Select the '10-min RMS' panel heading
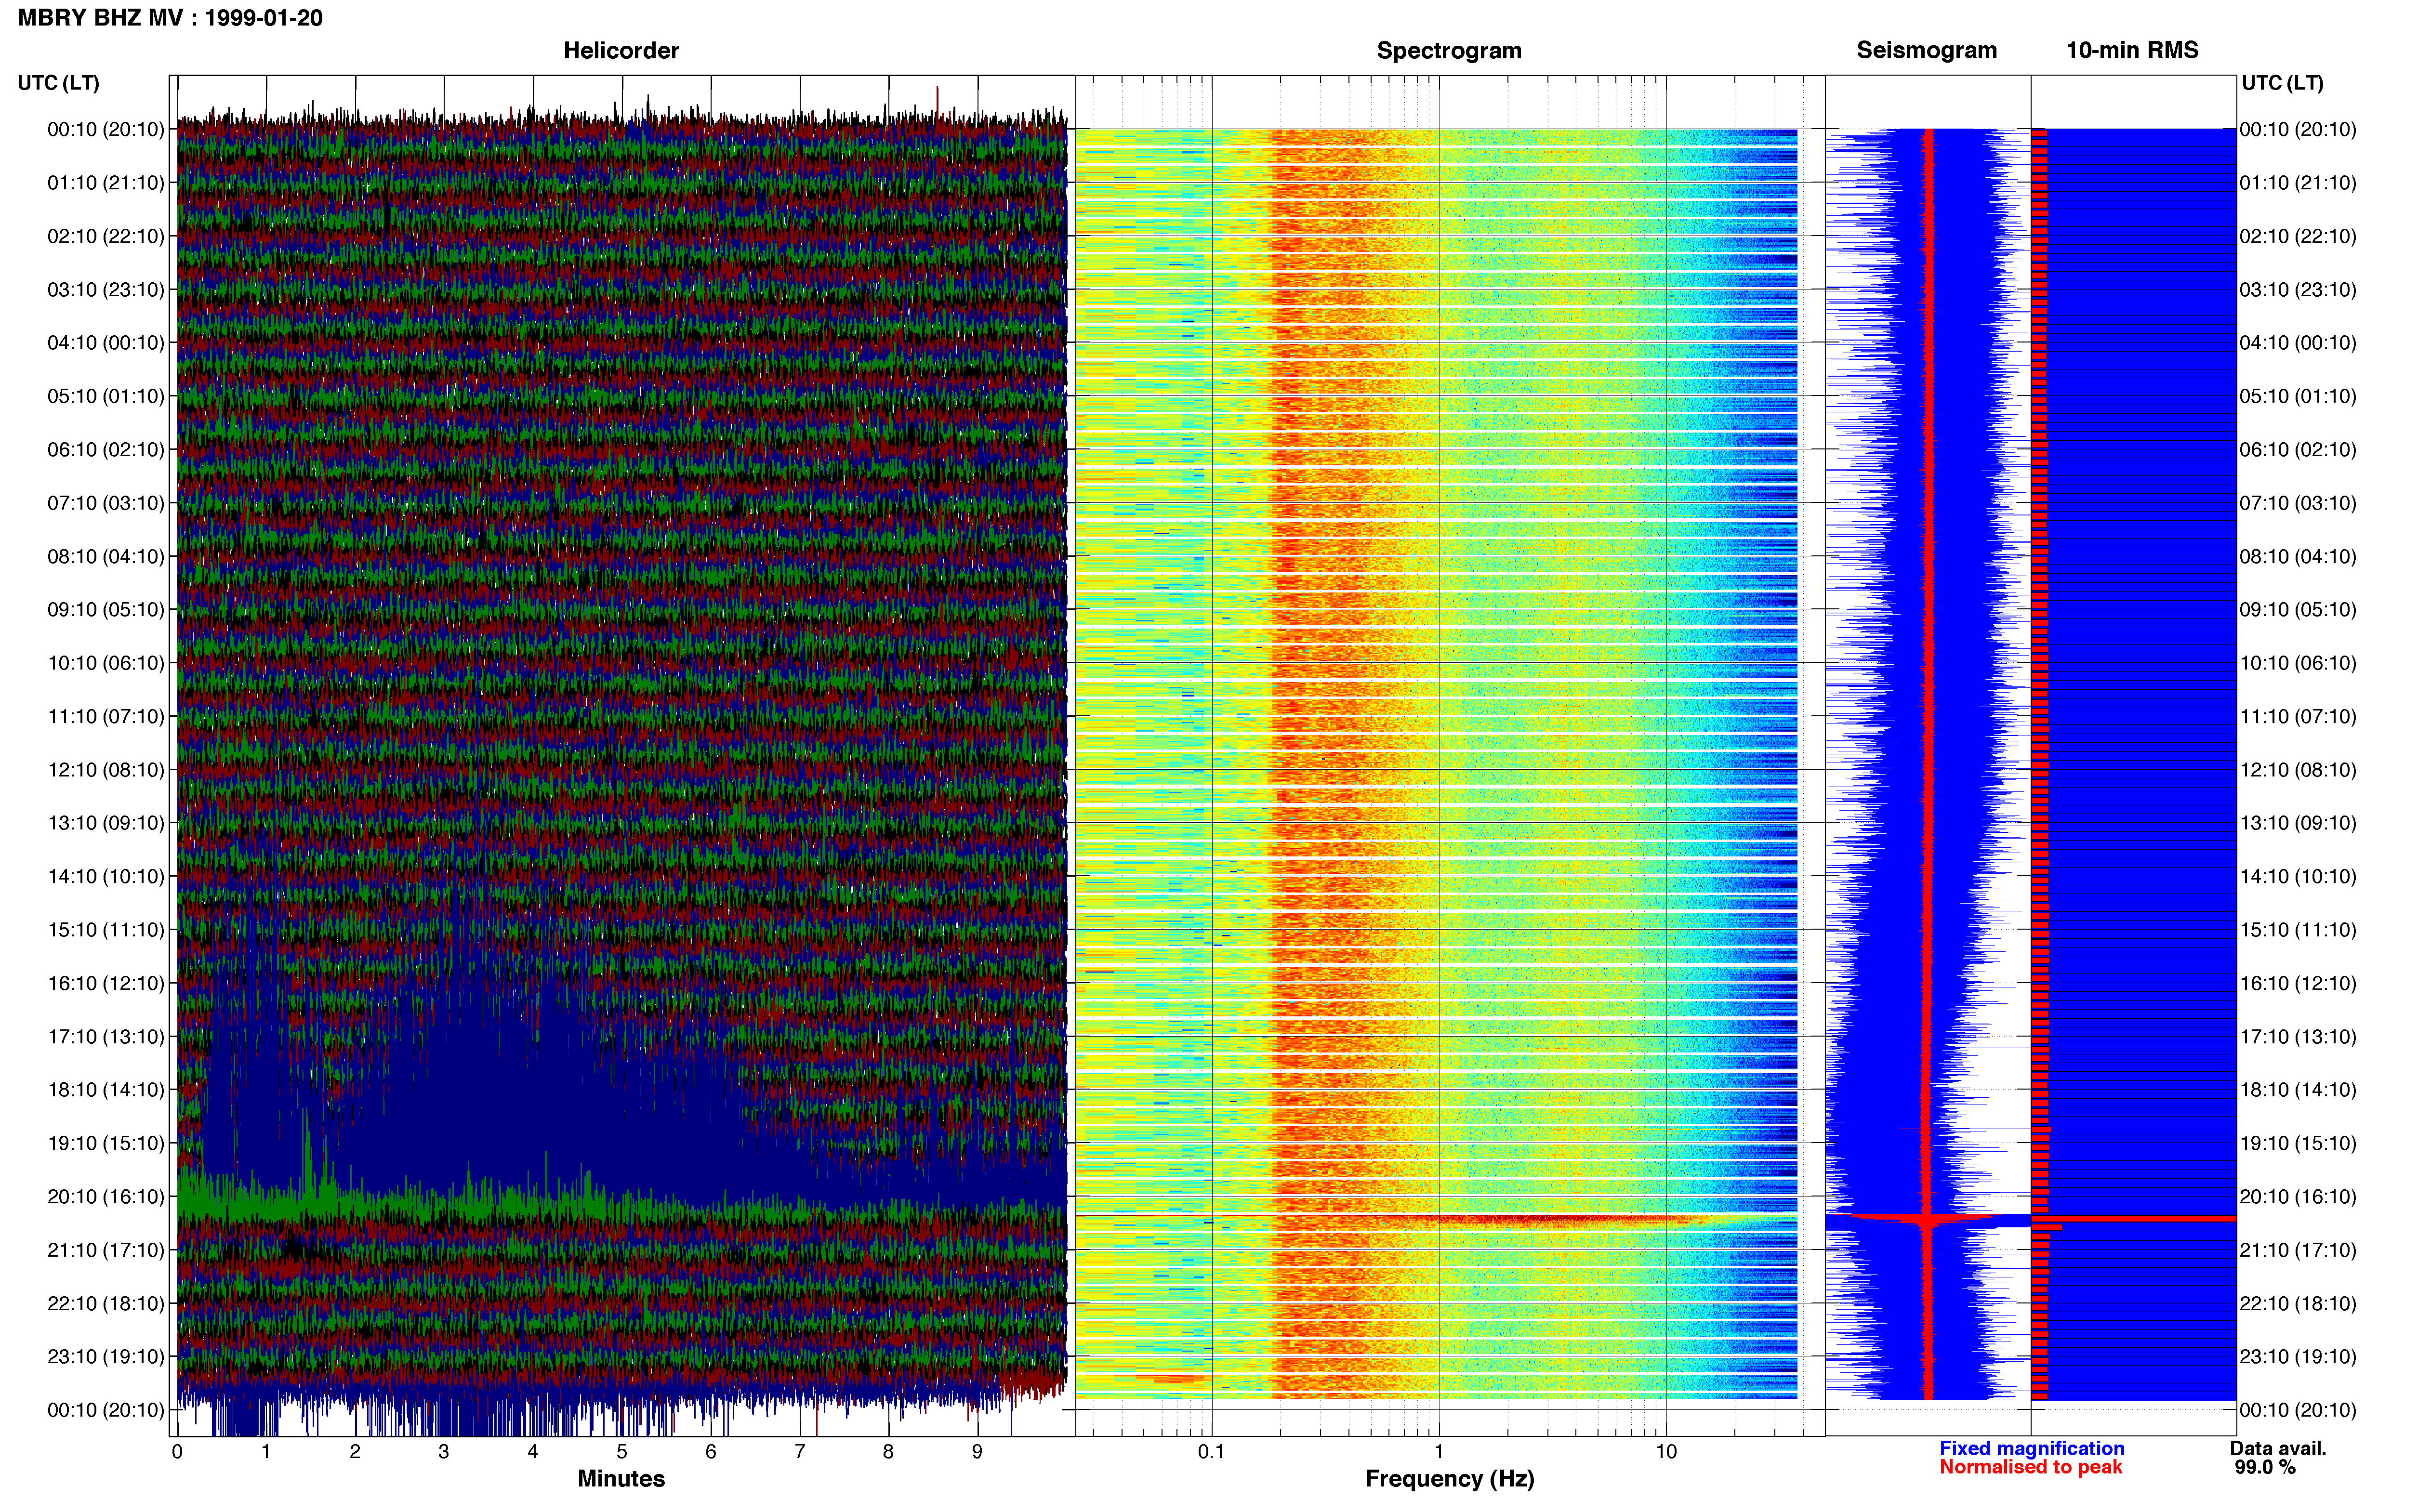This screenshot has height=1512, width=2418. click(x=2132, y=50)
